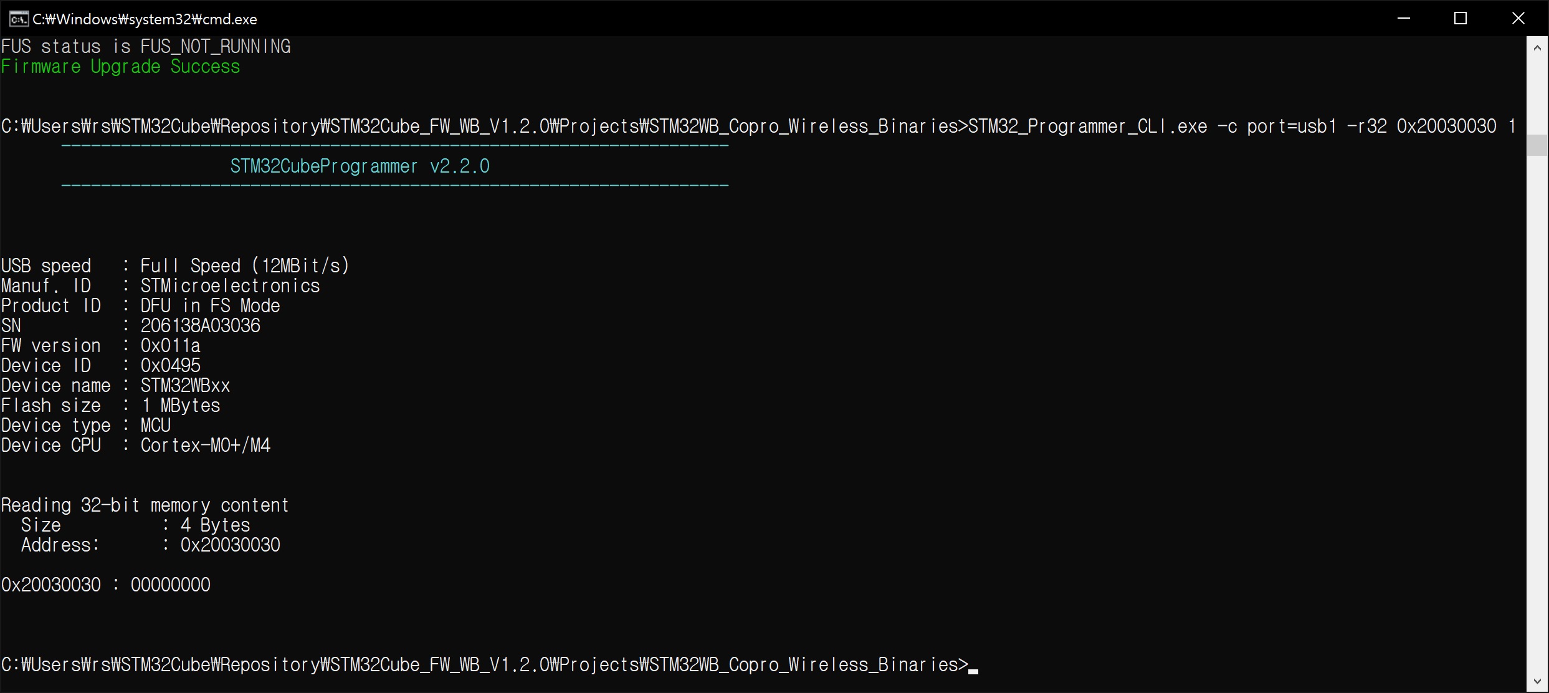This screenshot has width=1549, height=693.
Task: Click the FW version value 0x011a
Action: click(x=170, y=346)
